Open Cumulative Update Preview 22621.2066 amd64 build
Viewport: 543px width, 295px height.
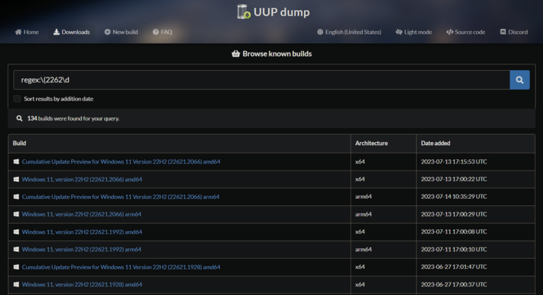point(121,162)
